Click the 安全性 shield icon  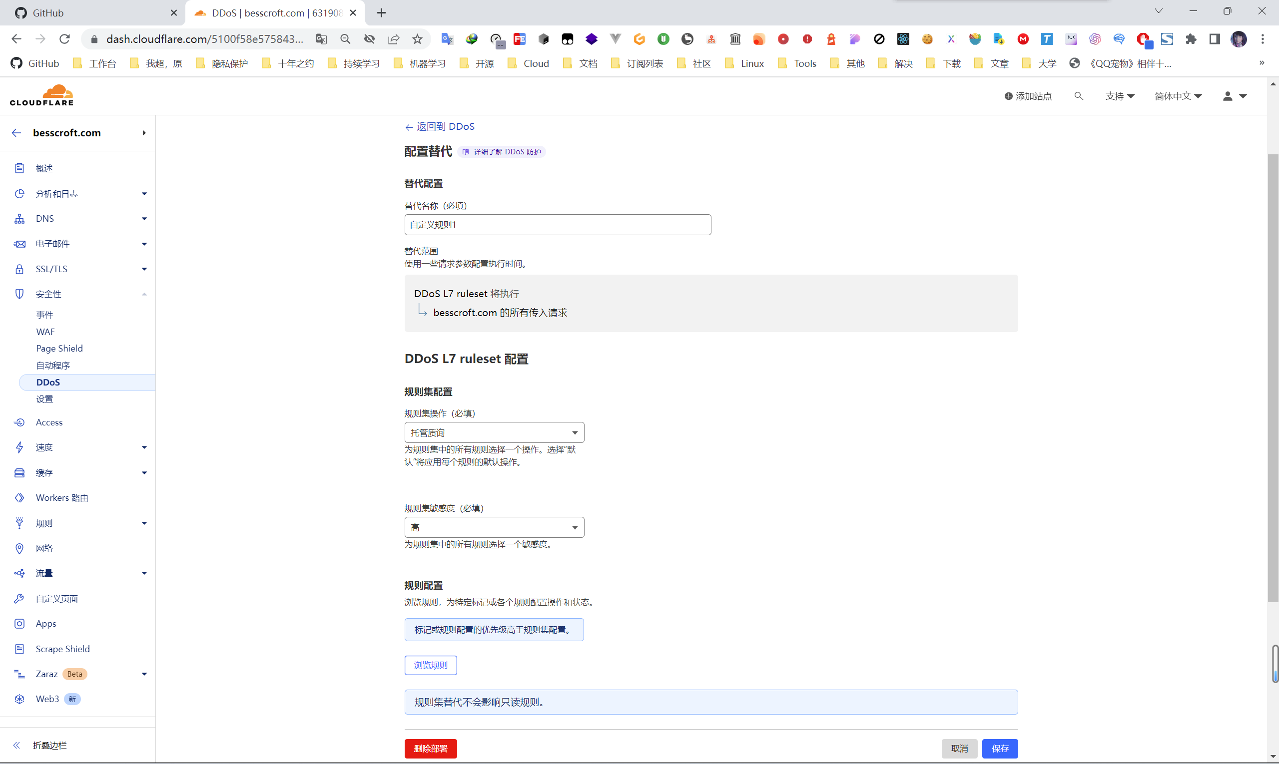coord(19,294)
